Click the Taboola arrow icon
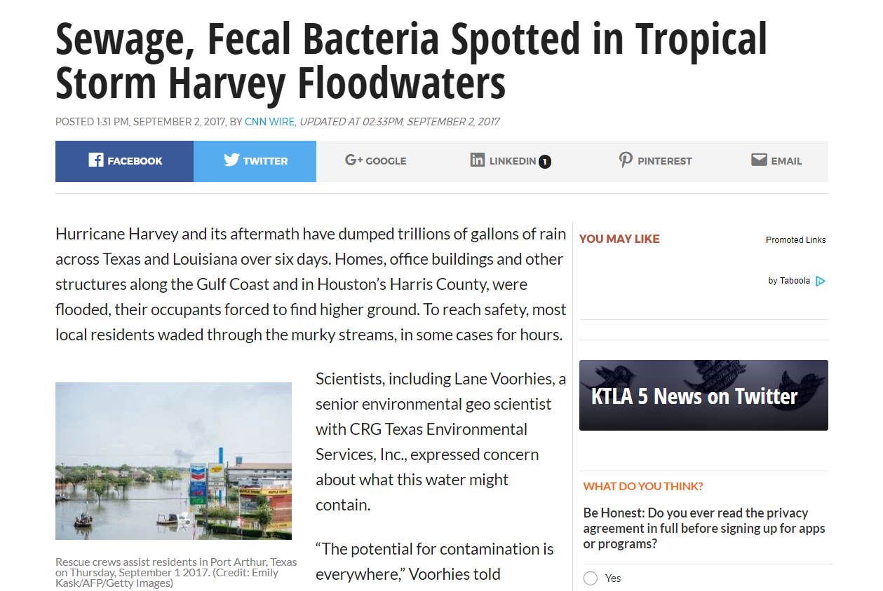 pyautogui.click(x=821, y=281)
